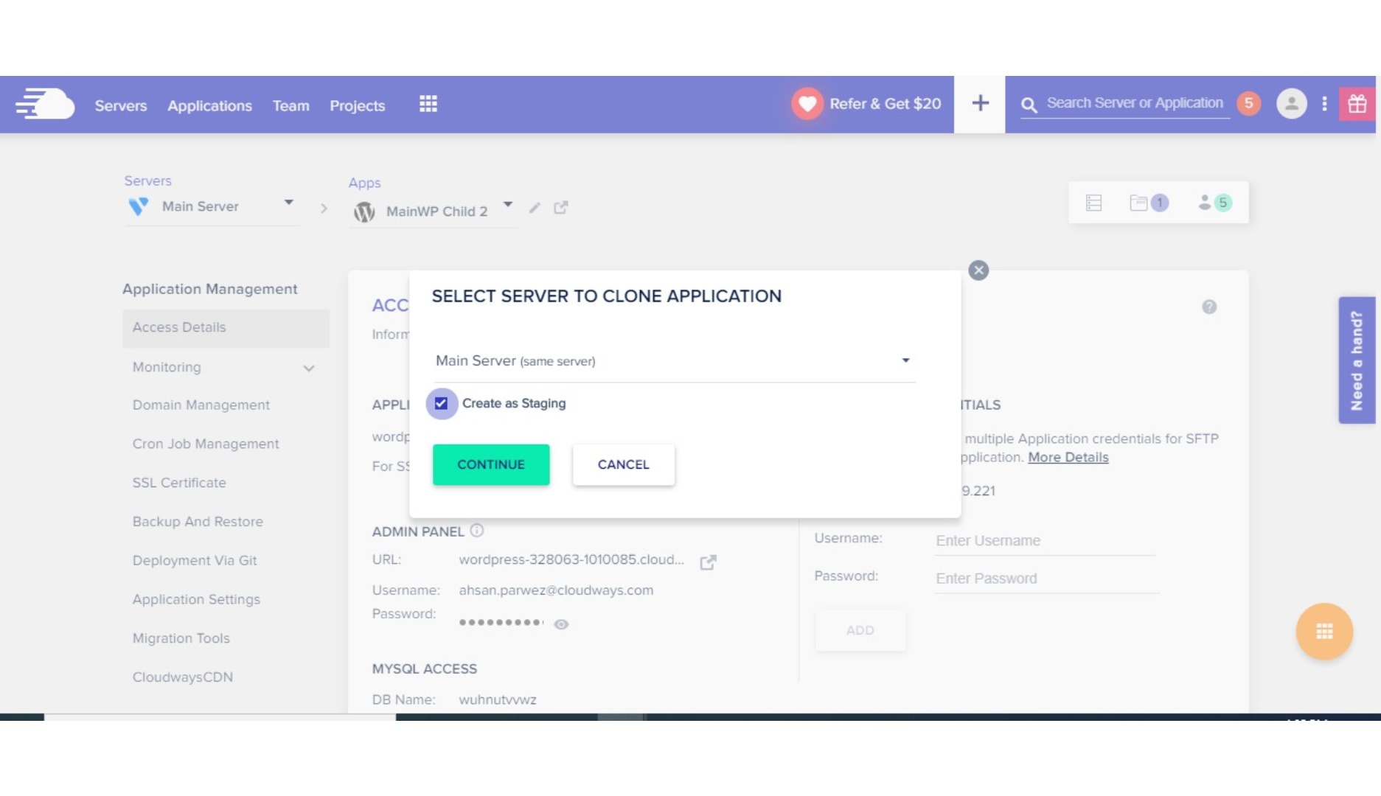
Task: Open Application Settings section
Action: tap(196, 599)
